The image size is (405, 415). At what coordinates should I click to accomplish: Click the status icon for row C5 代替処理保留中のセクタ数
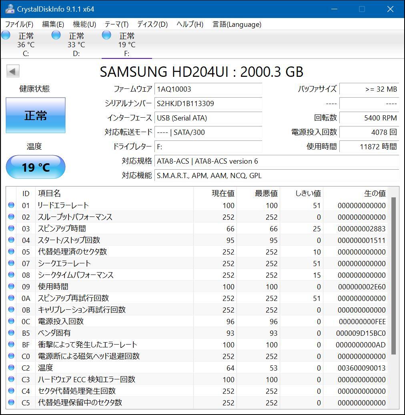pos(11,402)
